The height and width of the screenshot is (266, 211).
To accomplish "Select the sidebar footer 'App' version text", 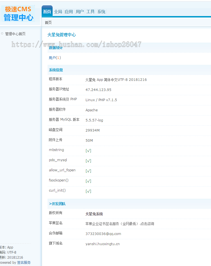I will (x=10, y=247).
